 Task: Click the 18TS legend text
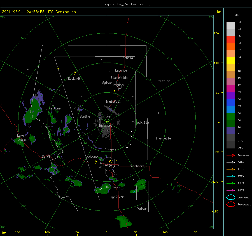[241, 191]
